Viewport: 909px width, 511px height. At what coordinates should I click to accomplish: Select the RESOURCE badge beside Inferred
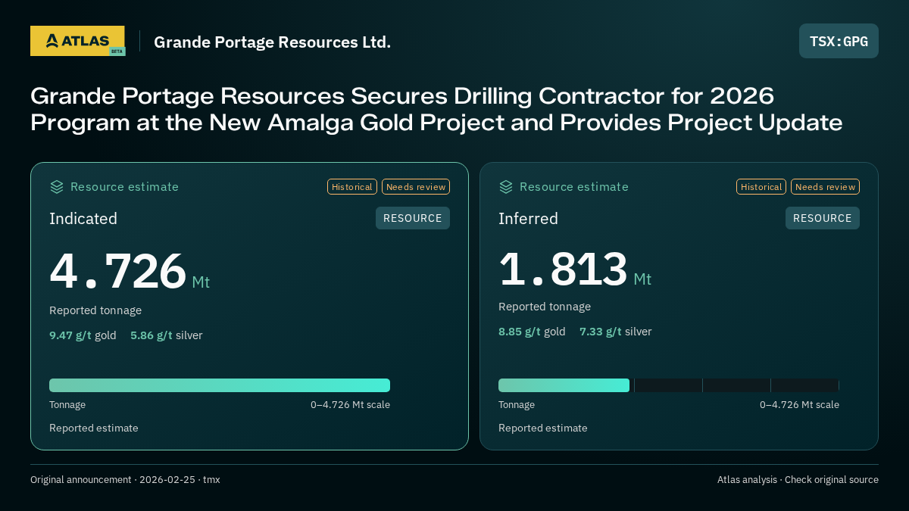(x=823, y=218)
